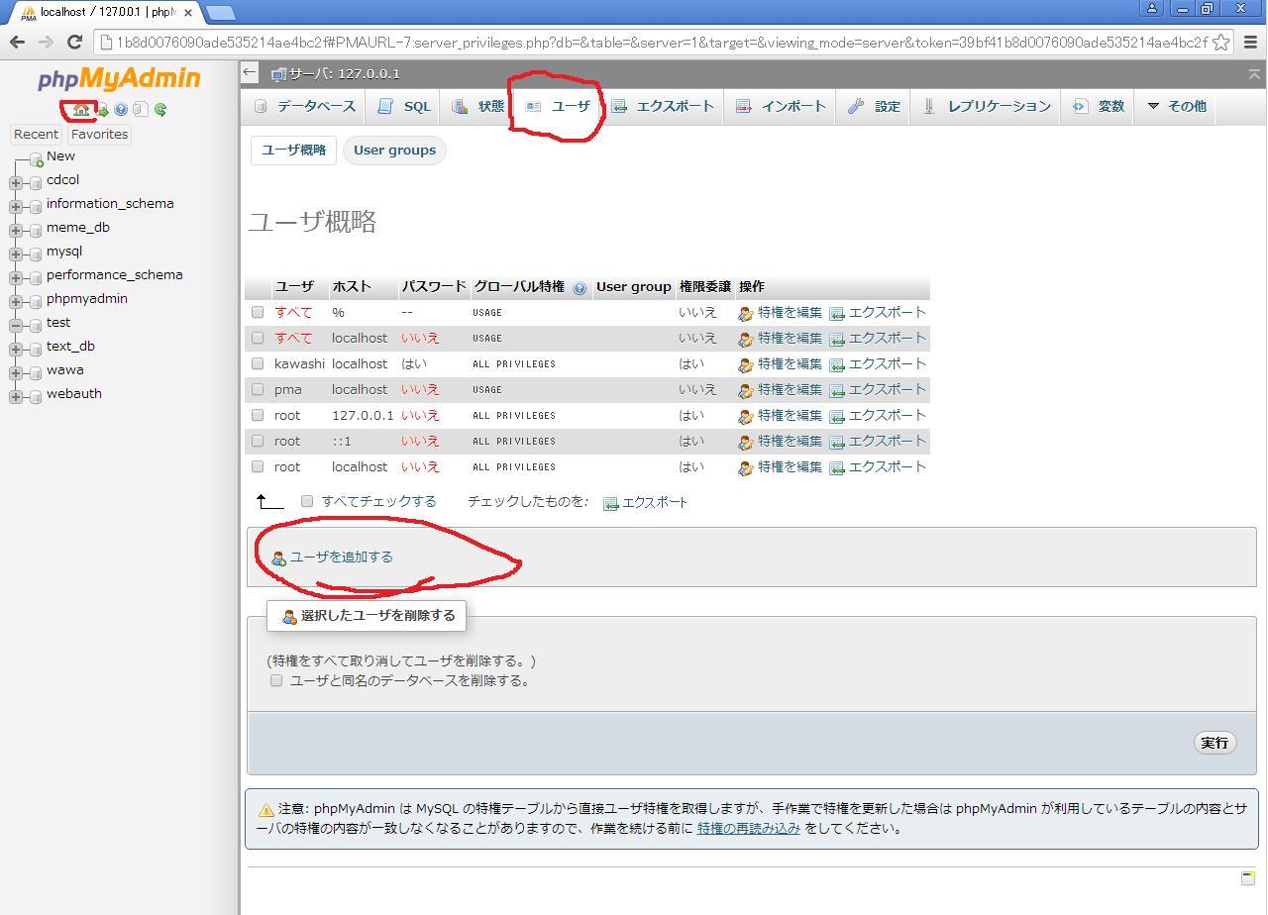Go to phpMyAdmin home via house icon
Image resolution: width=1268 pixels, height=915 pixels.
click(81, 110)
